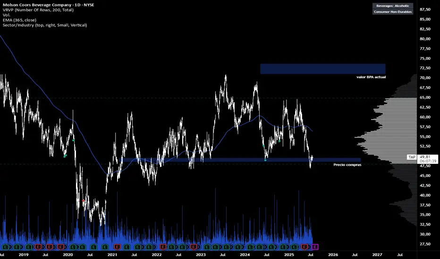Click the 27,50 price axis label

(x=425, y=244)
